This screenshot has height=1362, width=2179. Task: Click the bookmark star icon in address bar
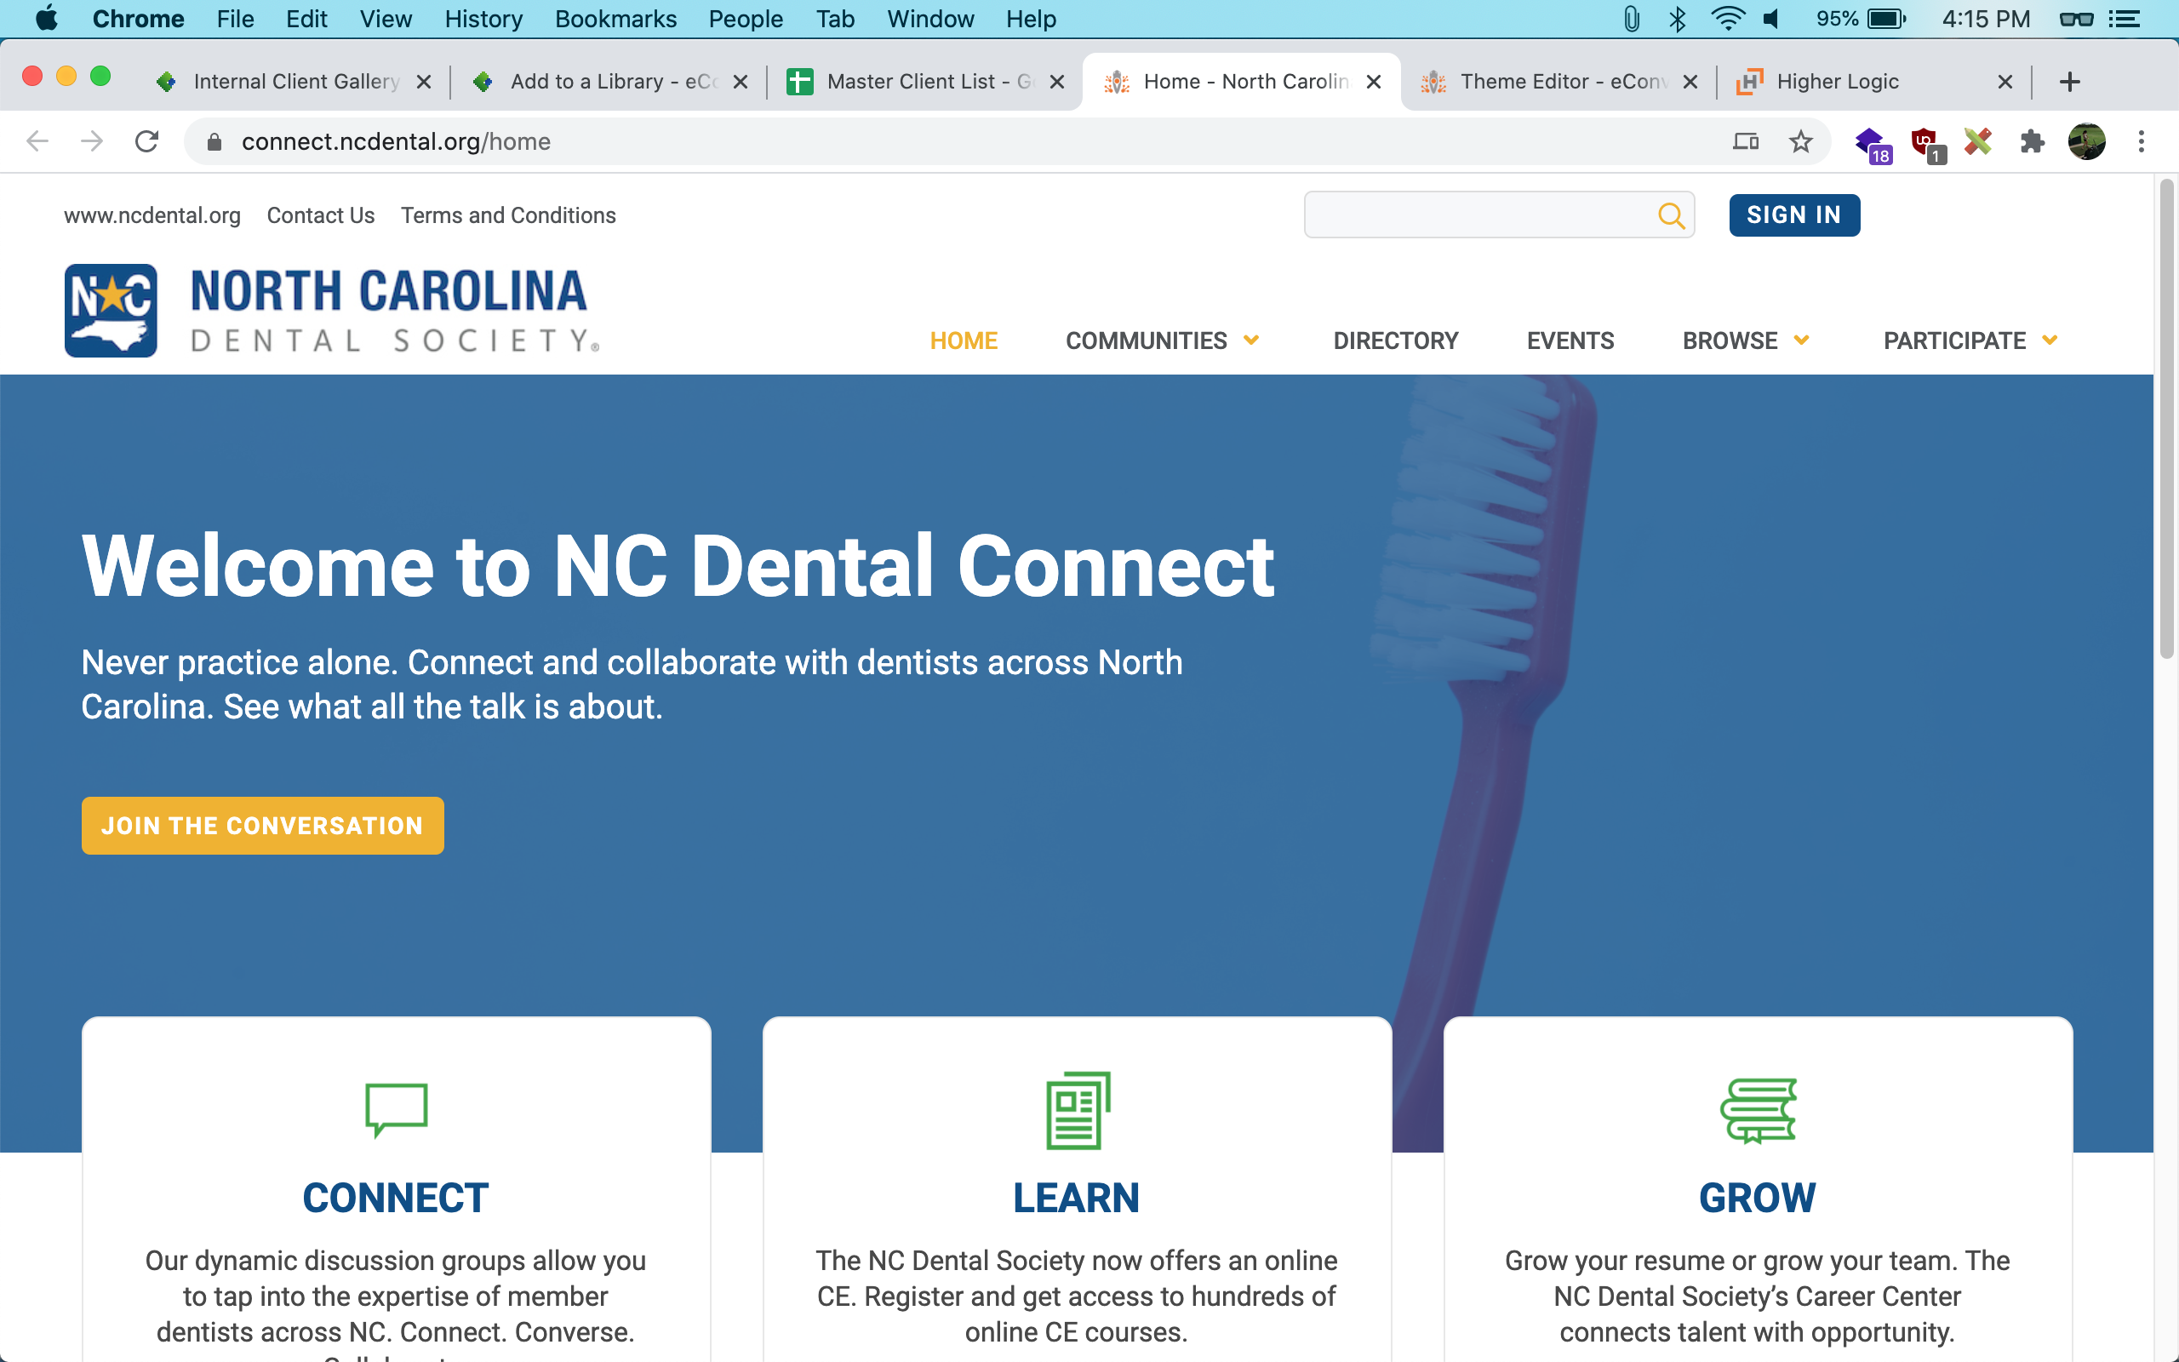point(1800,141)
